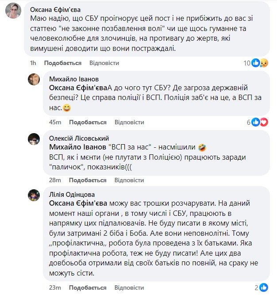Reply to Олексій Лісовський's comment
The height and width of the screenshot is (295, 277).
[129, 180]
